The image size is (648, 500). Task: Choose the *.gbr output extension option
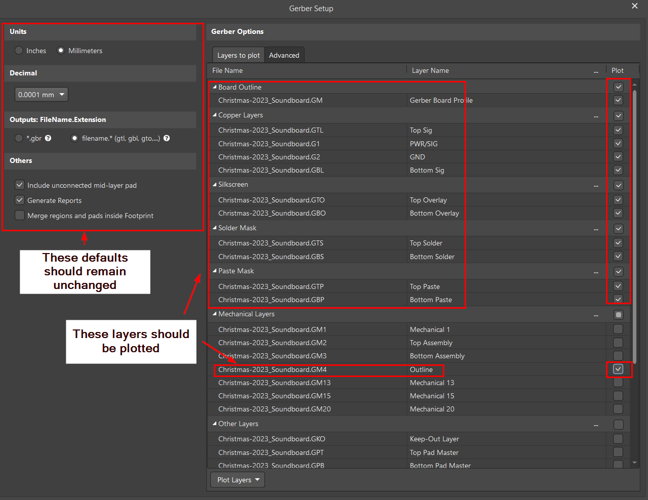(19, 138)
